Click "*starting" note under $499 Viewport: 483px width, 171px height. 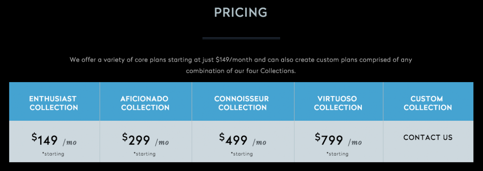coord(242,154)
